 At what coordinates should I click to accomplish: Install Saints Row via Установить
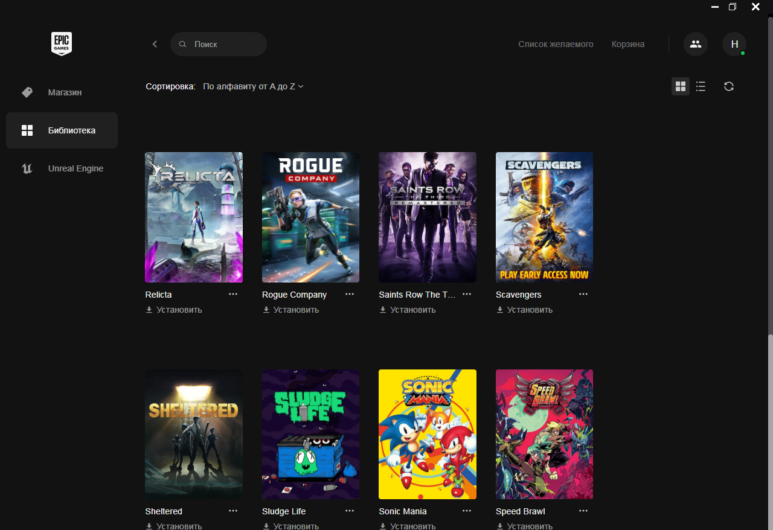(x=408, y=310)
